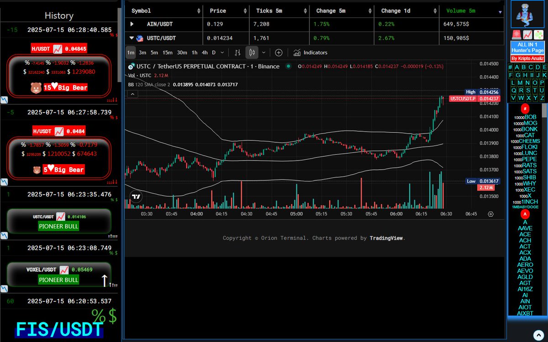
Task: Click the coin list scrollbar
Action: pyautogui.click(x=544, y=111)
